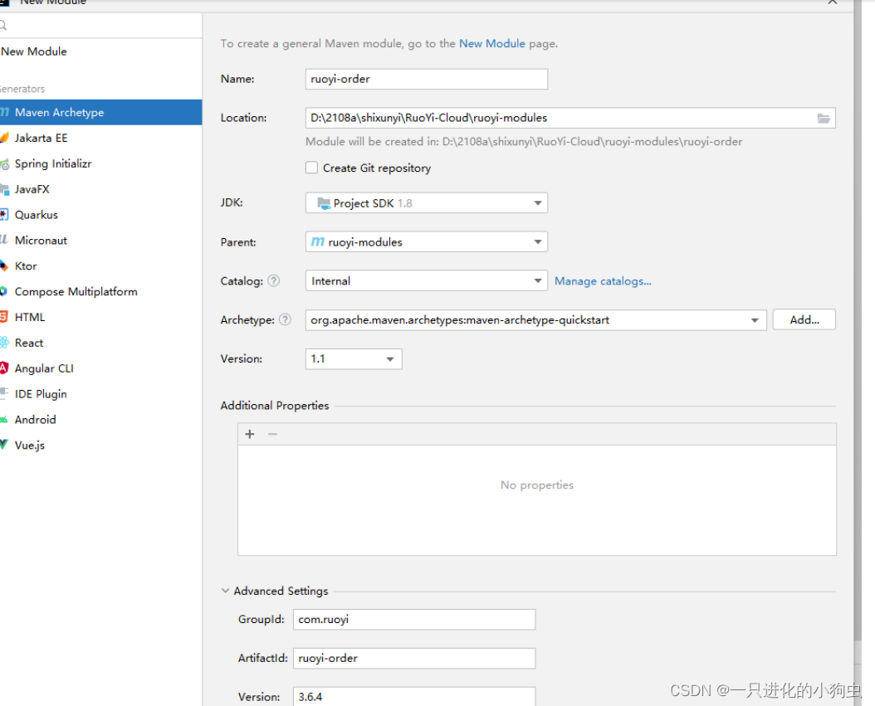Select the Compose Multiplatform generator
Image resolution: width=875 pixels, height=706 pixels.
pos(101,292)
